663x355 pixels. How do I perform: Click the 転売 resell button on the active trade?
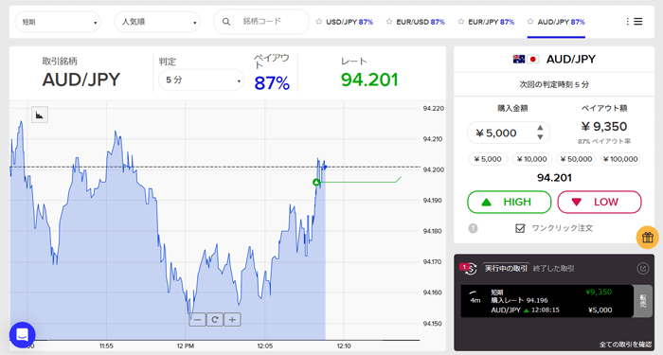[x=643, y=301]
